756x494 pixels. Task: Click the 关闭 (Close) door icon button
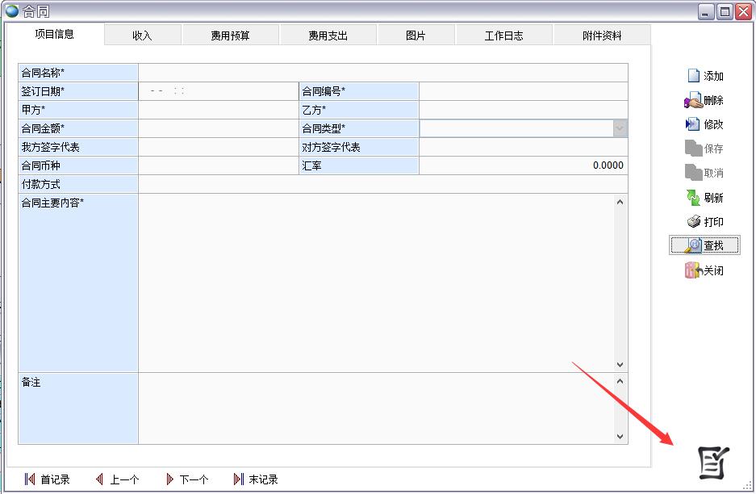point(704,270)
